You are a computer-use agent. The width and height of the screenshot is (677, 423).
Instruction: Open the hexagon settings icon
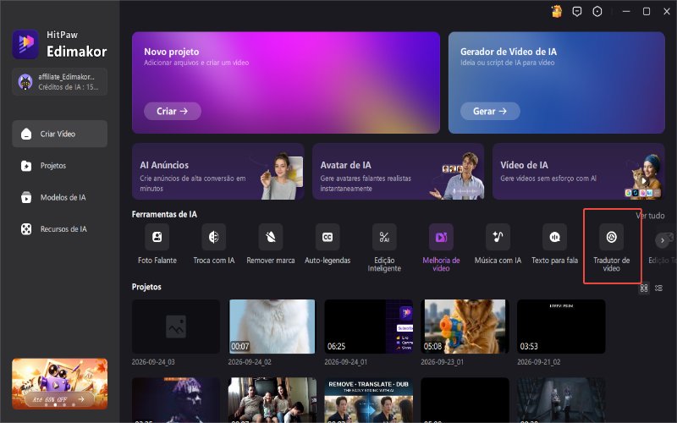pos(597,12)
